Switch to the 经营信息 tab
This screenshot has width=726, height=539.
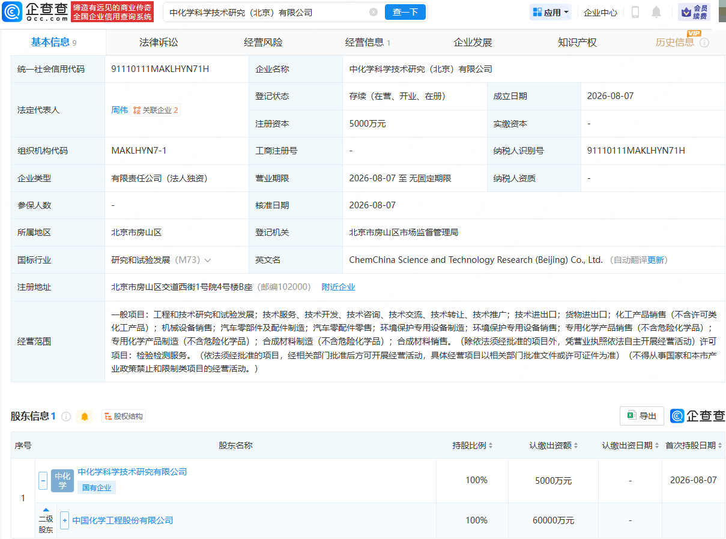click(368, 42)
